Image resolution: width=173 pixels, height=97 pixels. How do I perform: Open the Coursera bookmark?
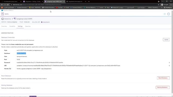coord(76,8)
